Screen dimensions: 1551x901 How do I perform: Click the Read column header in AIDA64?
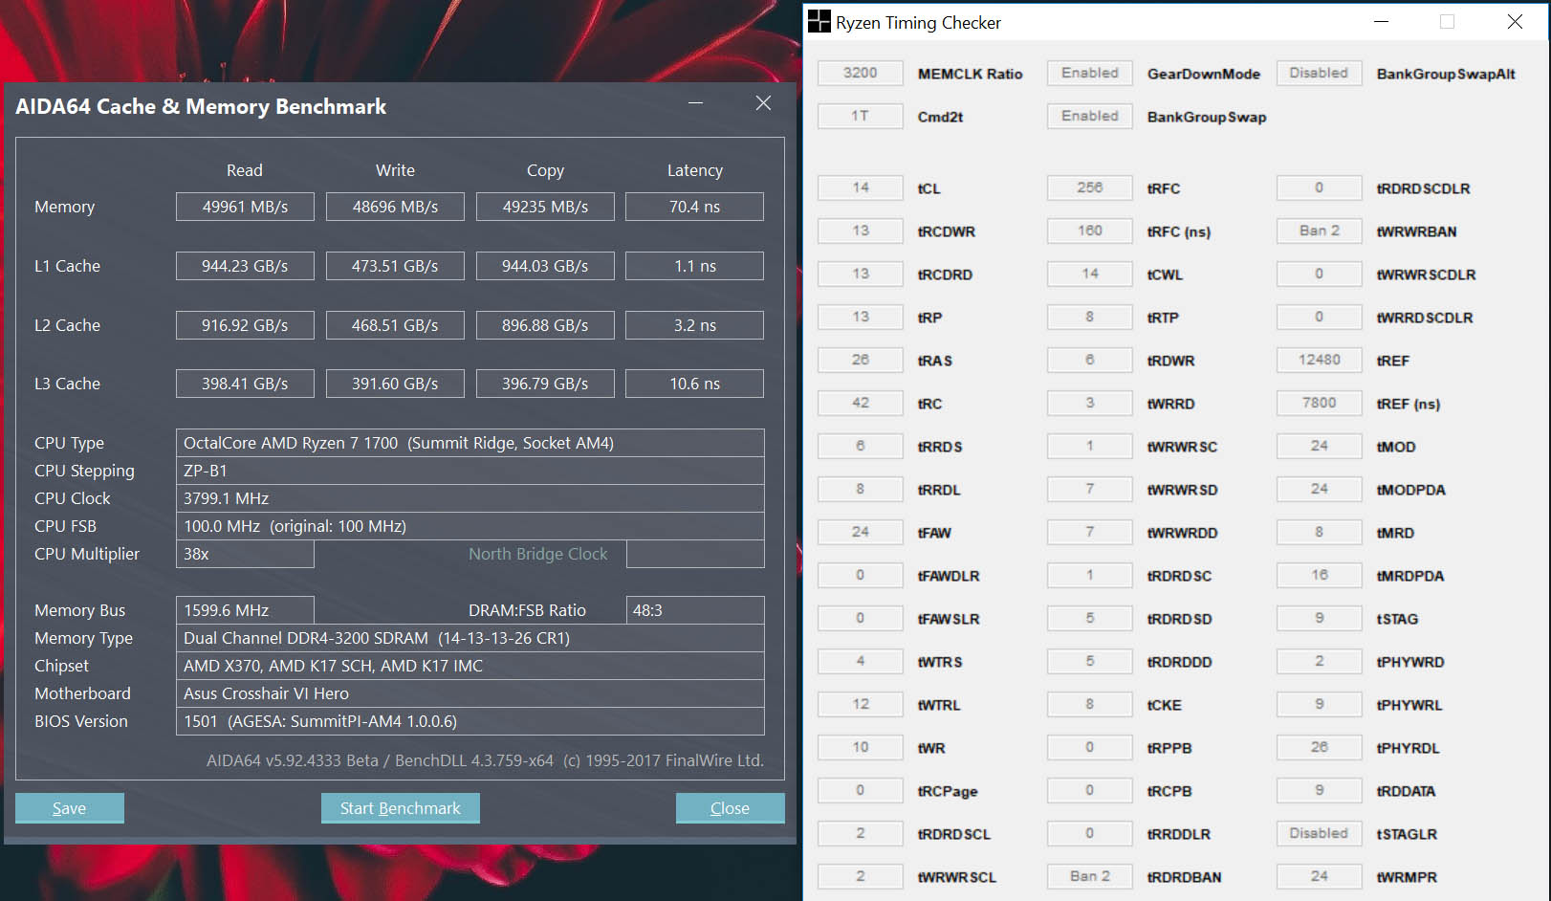245,170
